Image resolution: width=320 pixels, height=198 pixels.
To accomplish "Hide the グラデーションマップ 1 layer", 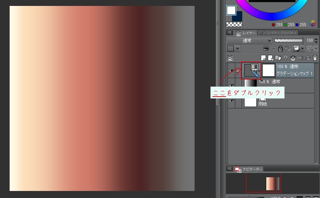I will (232, 70).
